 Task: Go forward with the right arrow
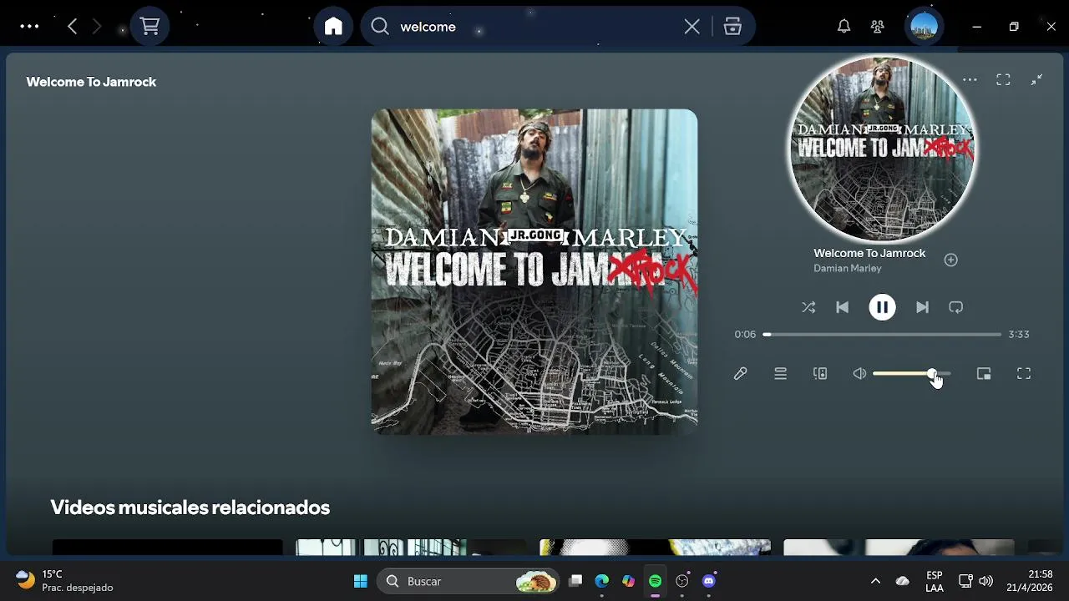tap(97, 27)
